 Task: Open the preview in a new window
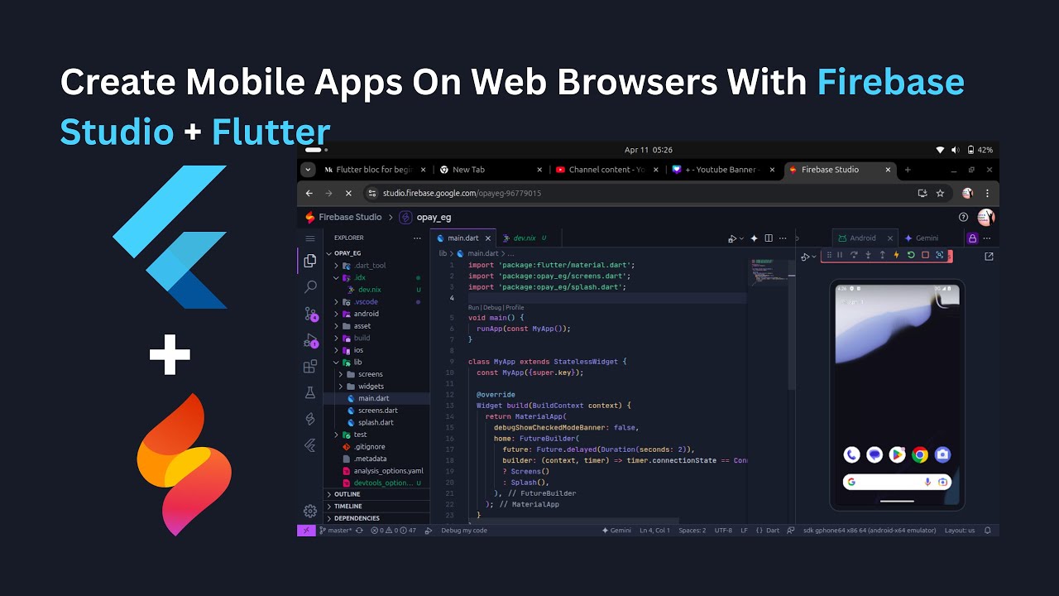point(989,257)
